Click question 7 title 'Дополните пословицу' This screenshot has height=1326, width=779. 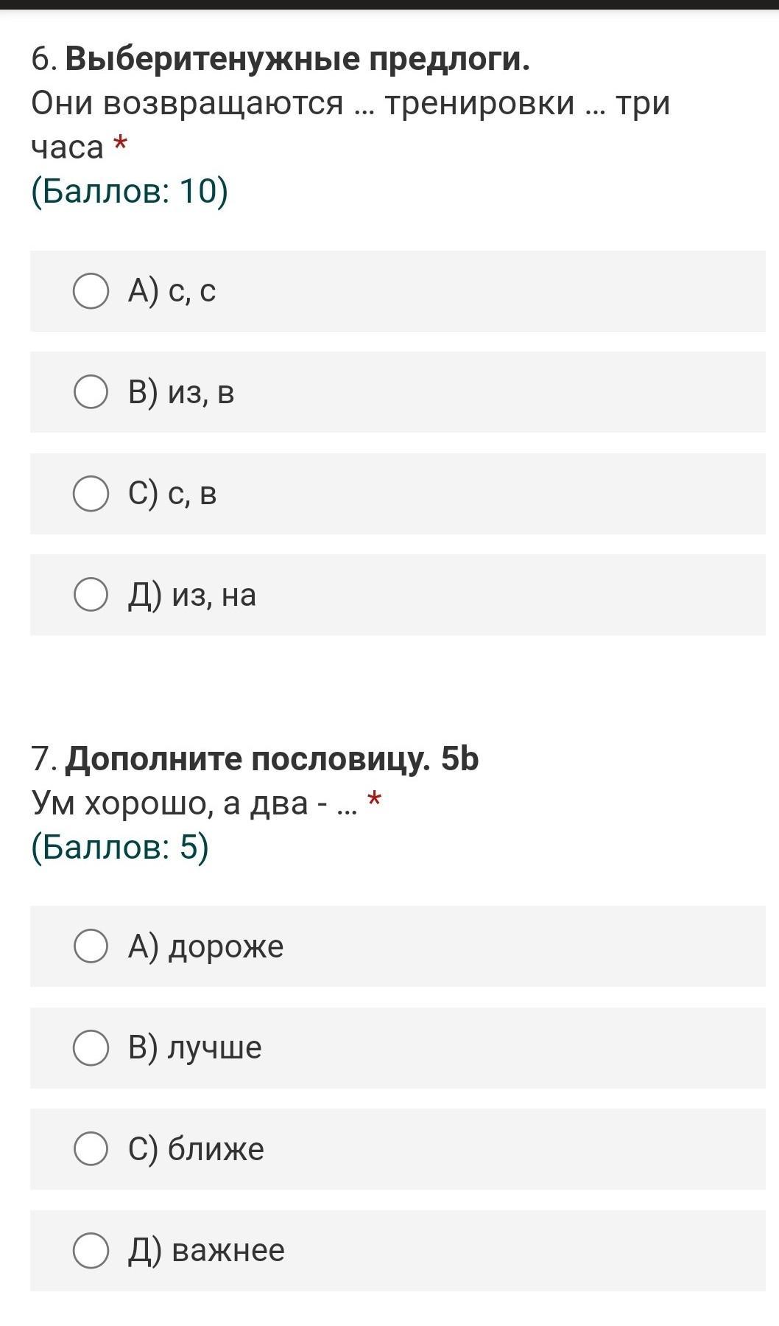tap(247, 758)
